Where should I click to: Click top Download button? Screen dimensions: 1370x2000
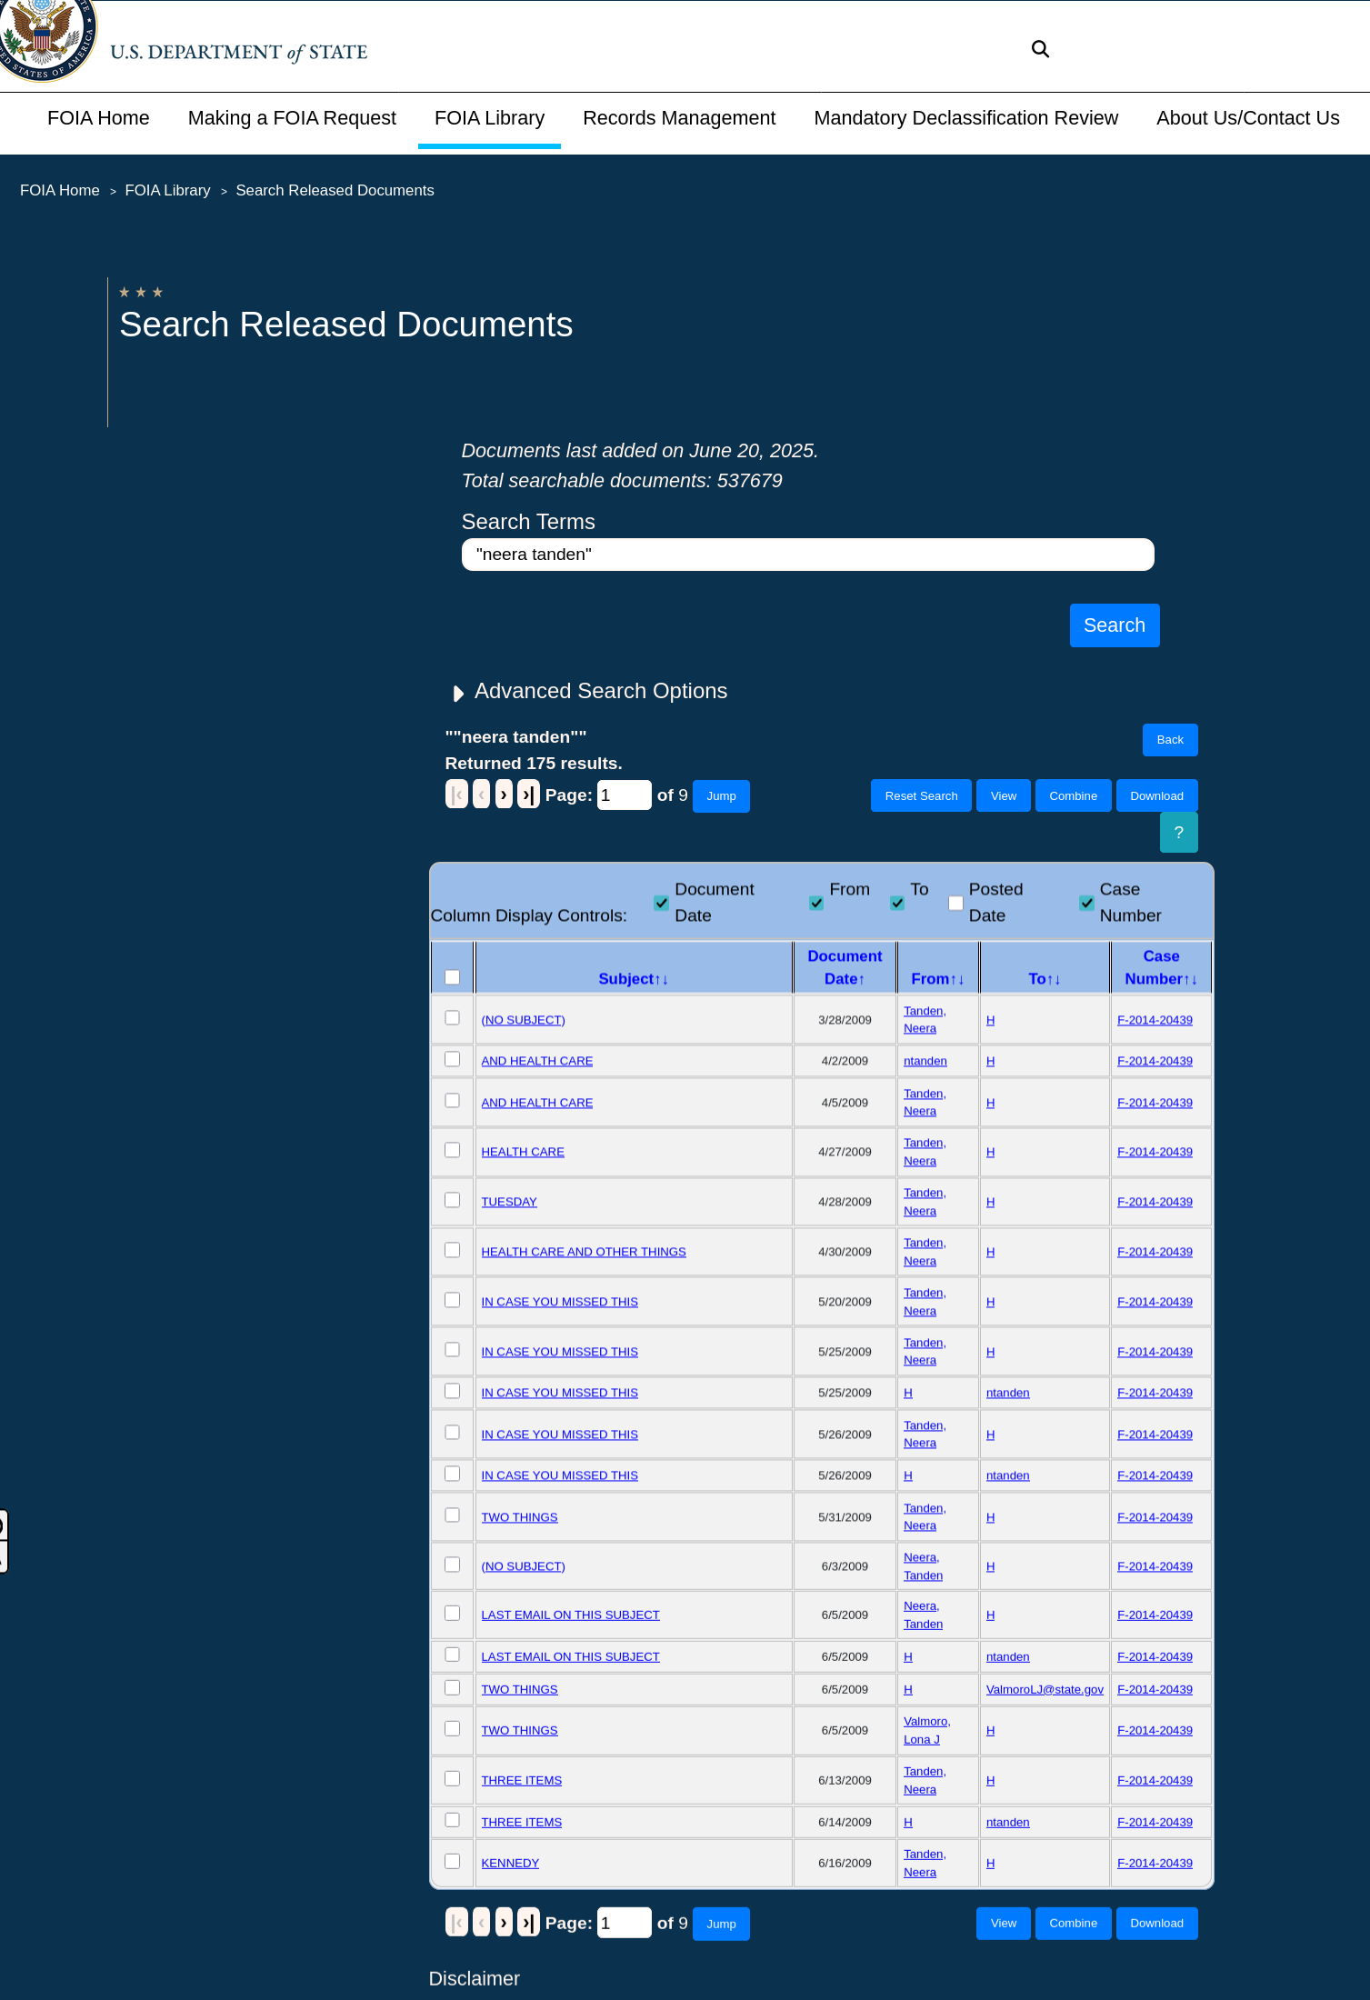click(x=1156, y=795)
